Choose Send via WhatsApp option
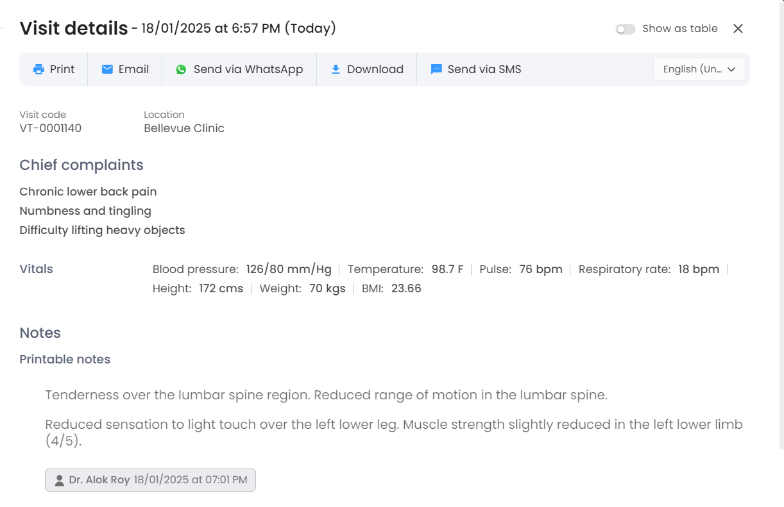The height and width of the screenshot is (507, 784). (x=239, y=69)
